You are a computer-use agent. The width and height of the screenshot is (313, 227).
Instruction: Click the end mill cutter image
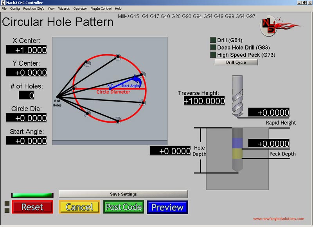(x=237, y=97)
